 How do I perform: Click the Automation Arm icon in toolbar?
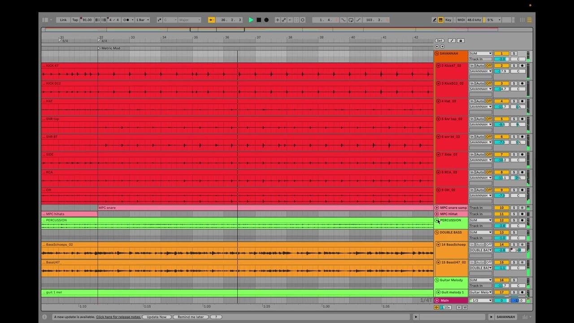[x=284, y=20]
